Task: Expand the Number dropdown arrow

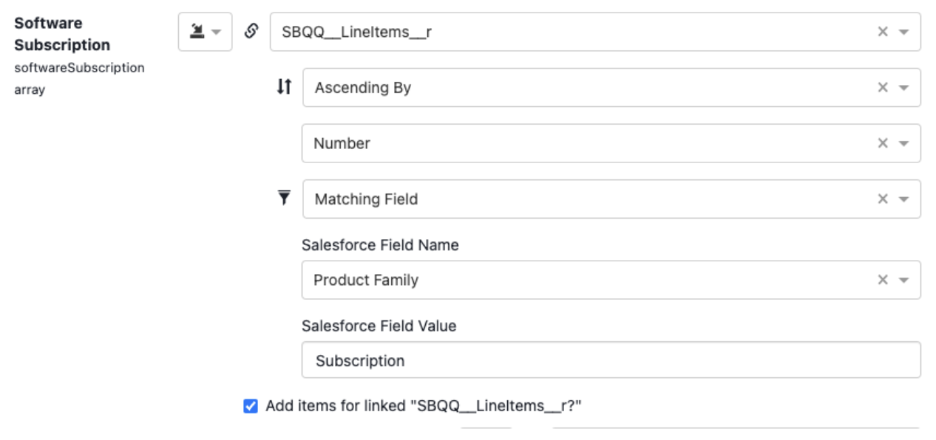Action: pos(903,143)
